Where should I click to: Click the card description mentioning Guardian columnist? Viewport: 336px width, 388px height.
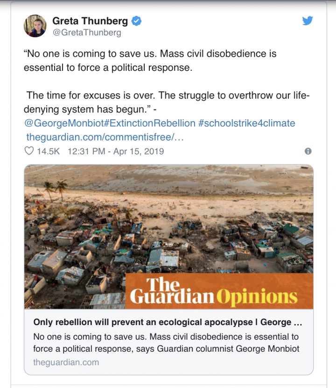click(x=166, y=342)
